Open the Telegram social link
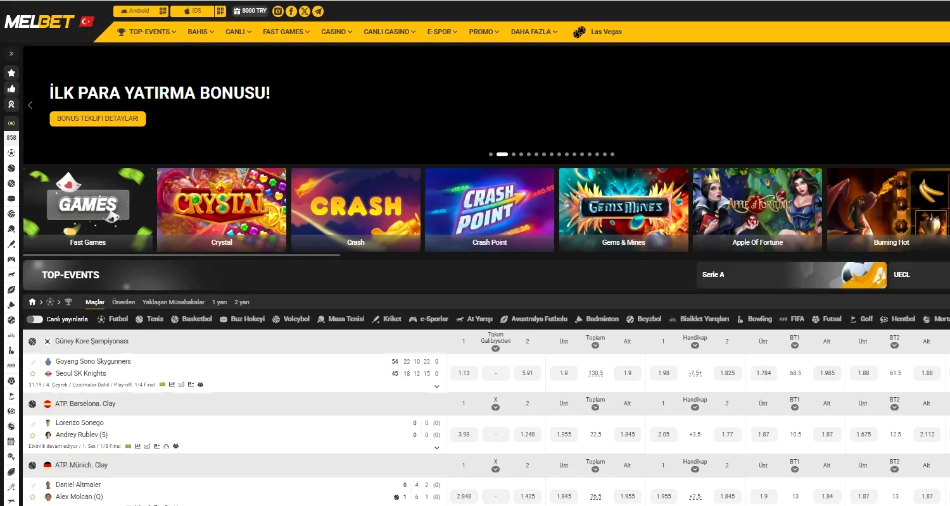Screen dimensions: 950x506 (x=318, y=11)
